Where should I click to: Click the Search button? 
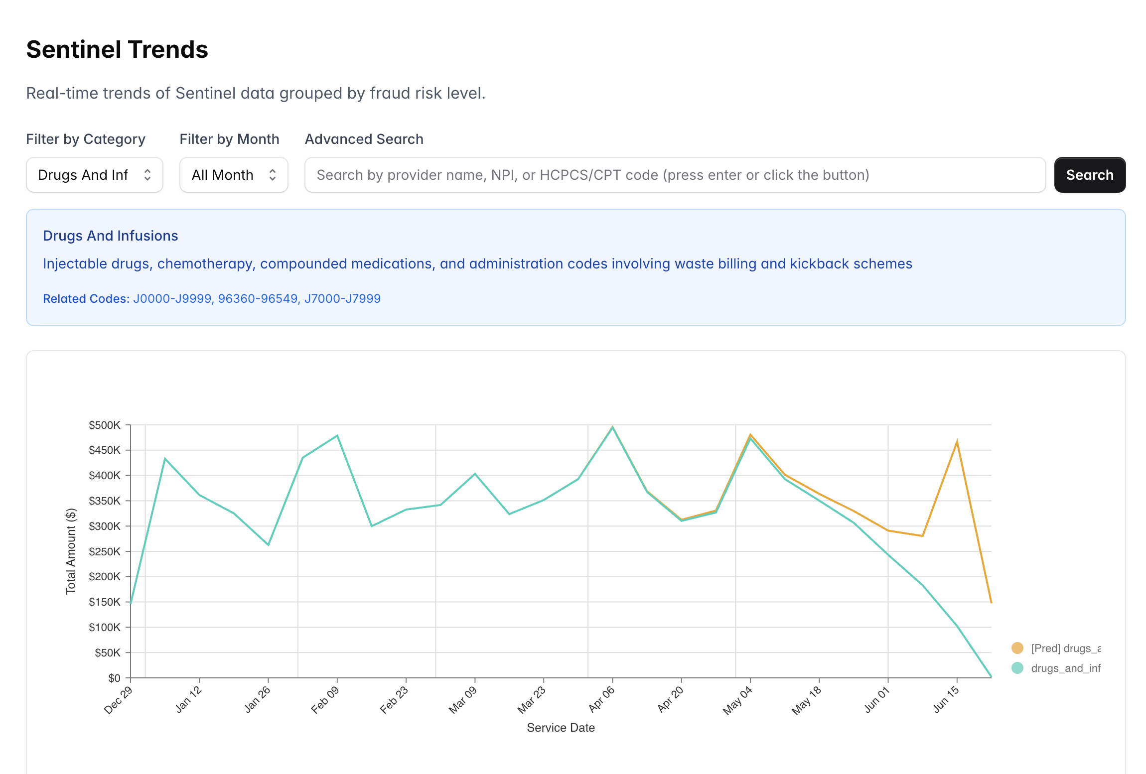coord(1089,175)
